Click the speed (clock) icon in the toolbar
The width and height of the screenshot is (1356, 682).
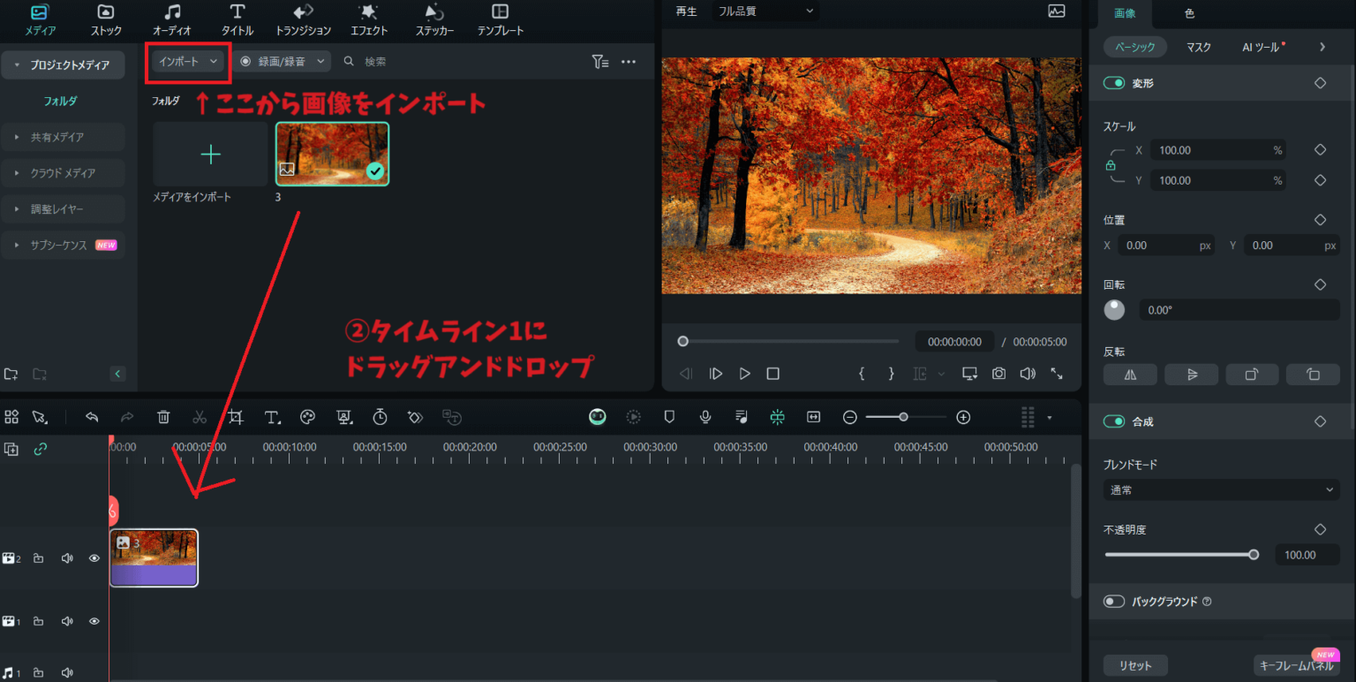pyautogui.click(x=379, y=416)
